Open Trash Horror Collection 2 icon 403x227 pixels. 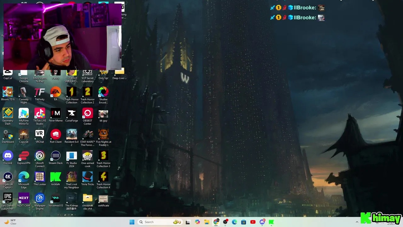tap(88, 96)
